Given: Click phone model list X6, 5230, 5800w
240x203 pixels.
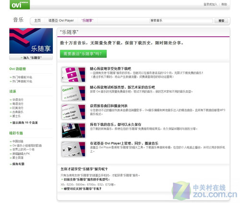Looking at the screenshot, I should click(88, 185).
